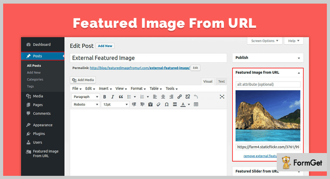
Task: Open the Insert menu in the editor
Action: point(105,89)
